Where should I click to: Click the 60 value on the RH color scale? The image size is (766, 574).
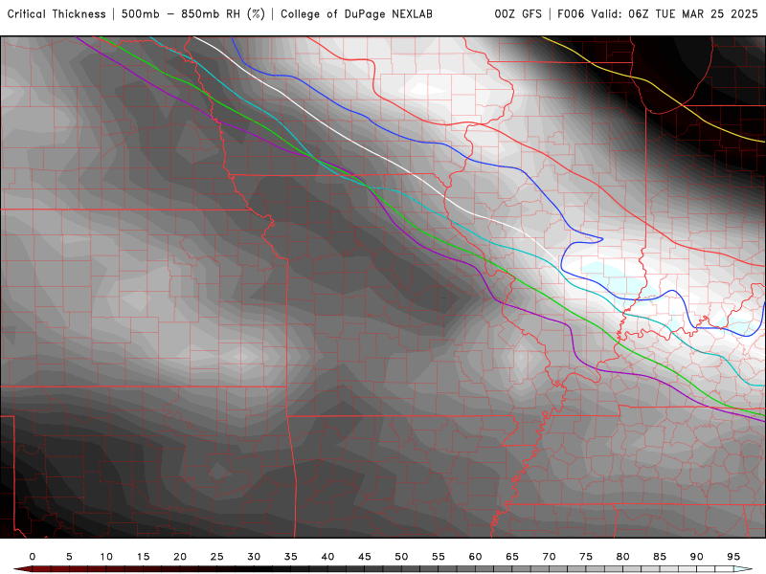click(x=475, y=557)
